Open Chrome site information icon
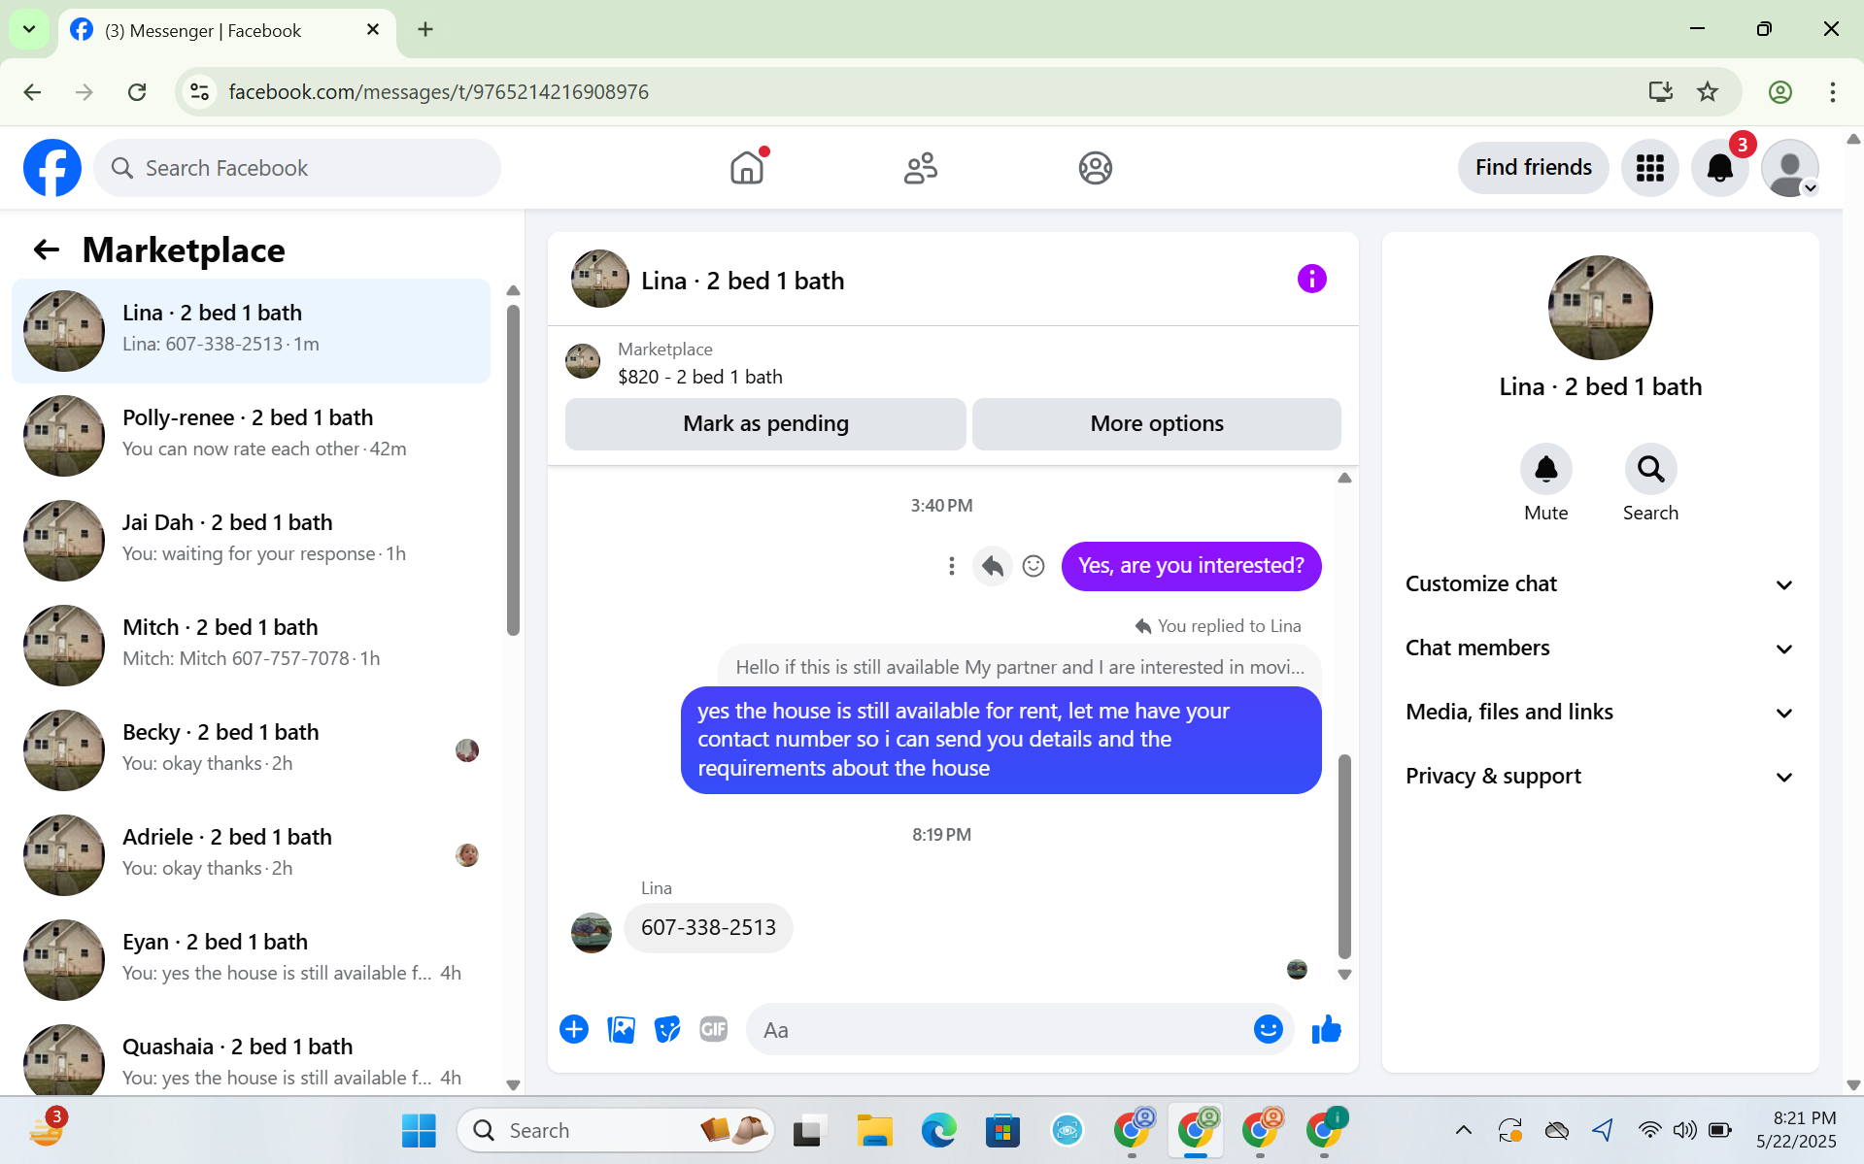This screenshot has height=1164, width=1864. point(199,92)
